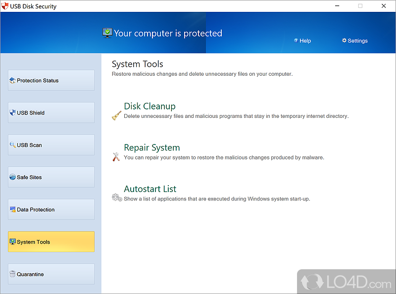Minimize the USB Disk Security window
Viewport: 396px width, 294px height.
tap(337, 6)
